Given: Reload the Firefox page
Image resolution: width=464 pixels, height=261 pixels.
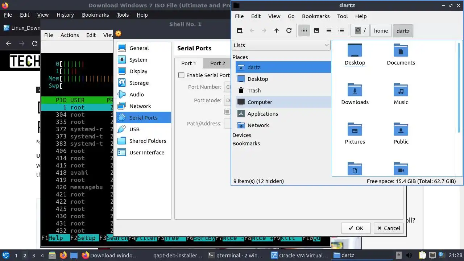Looking at the screenshot, I should (35, 43).
